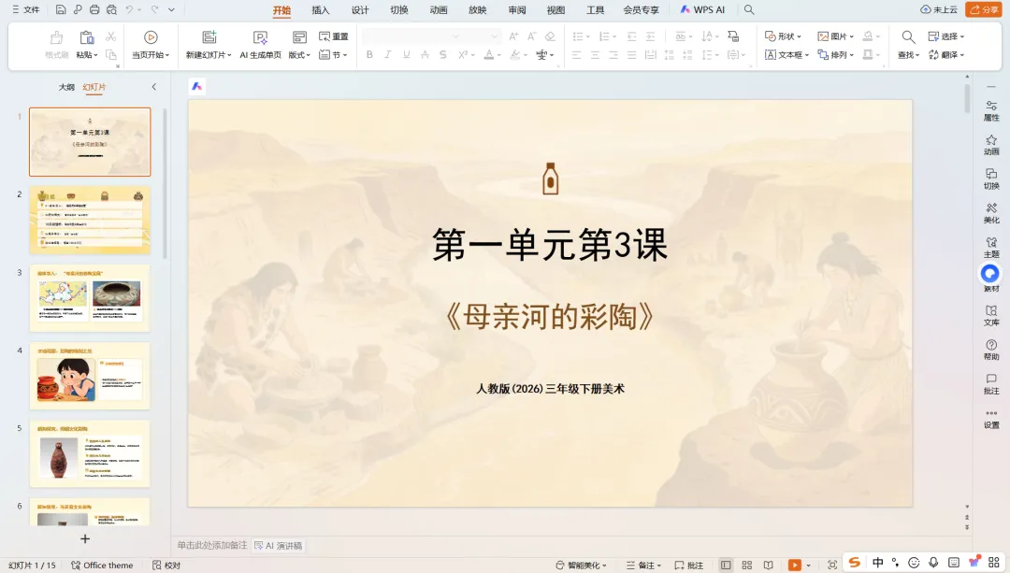Click the Paste clipboard icon
The height and width of the screenshot is (573, 1010).
pyautogui.click(x=86, y=37)
